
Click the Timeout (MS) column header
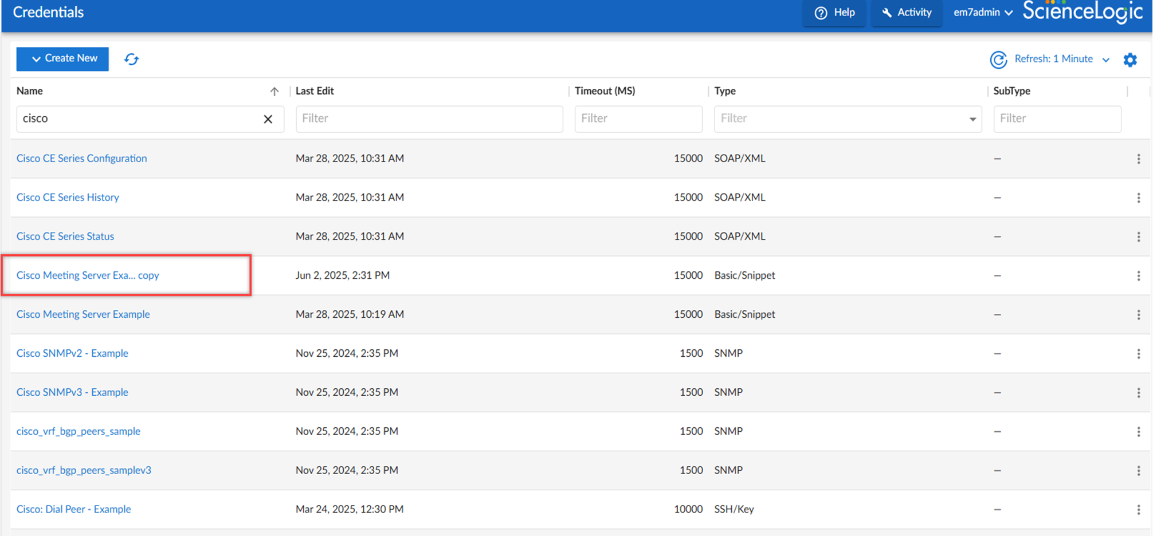[x=605, y=90]
